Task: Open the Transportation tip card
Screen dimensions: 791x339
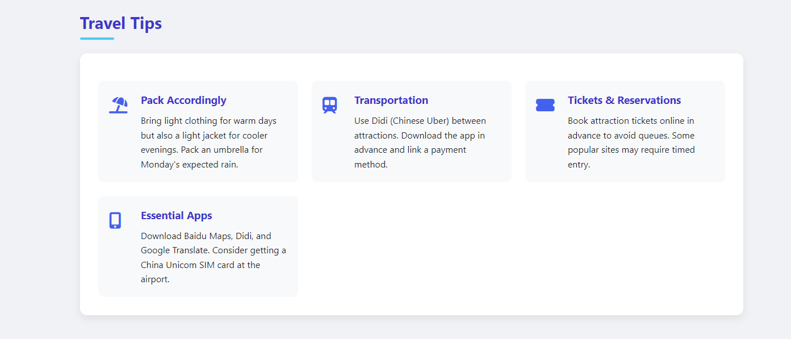Action: pyautogui.click(x=412, y=131)
